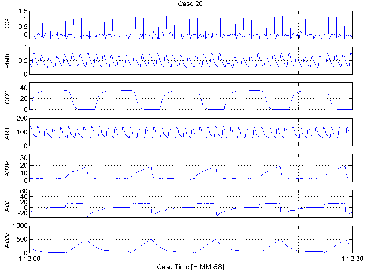Click the 1:12:00 time tick label

coord(30,259)
